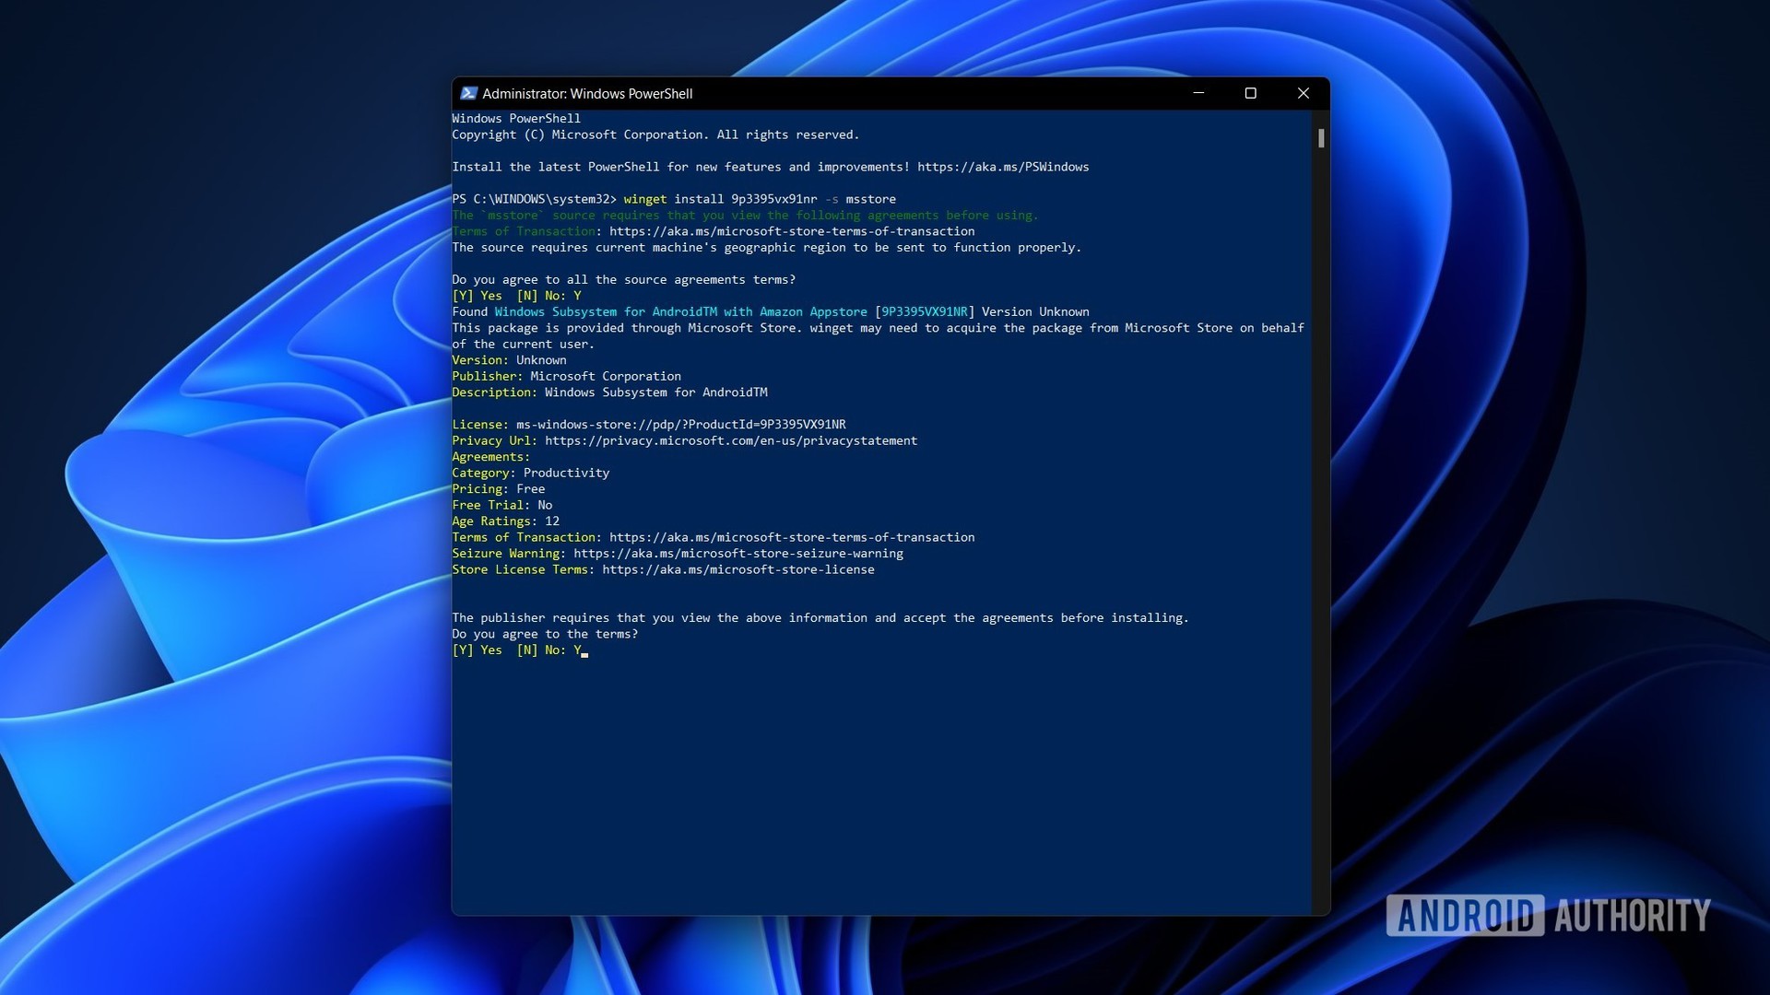Click the 'Publisher: Microsoft Corporation' line
Screen dimensions: 1770x995
coord(567,377)
